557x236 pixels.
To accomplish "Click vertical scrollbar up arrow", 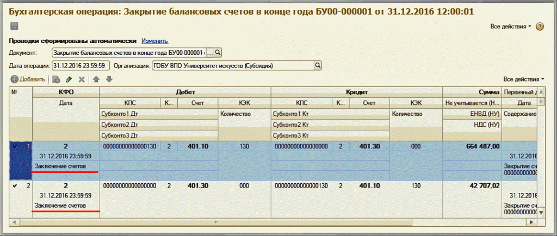I will click(x=541, y=92).
